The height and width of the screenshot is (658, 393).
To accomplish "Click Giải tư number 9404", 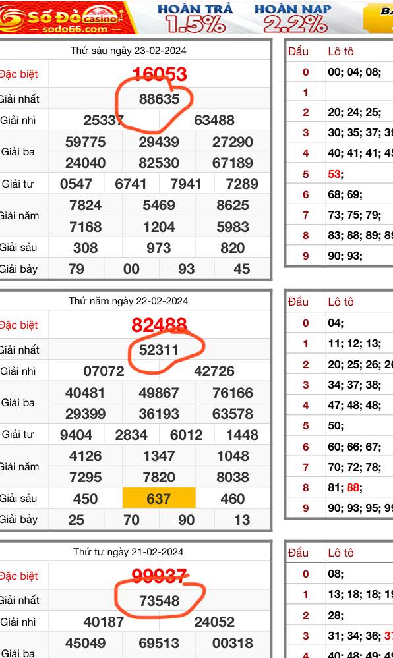I will (76, 435).
